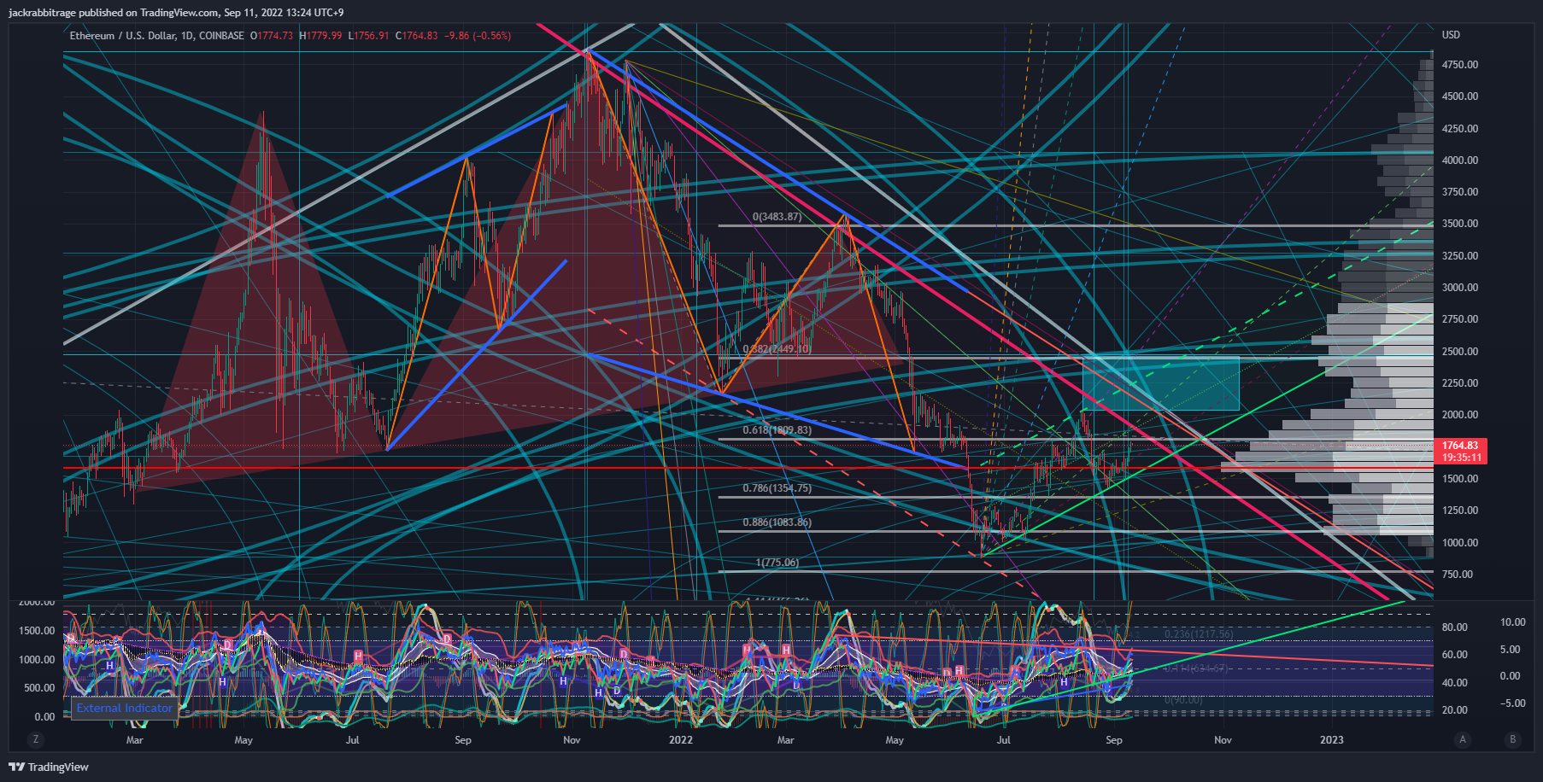The height and width of the screenshot is (782, 1543).
Task: Click the 3000.00 price axis label
Action: [x=1460, y=288]
